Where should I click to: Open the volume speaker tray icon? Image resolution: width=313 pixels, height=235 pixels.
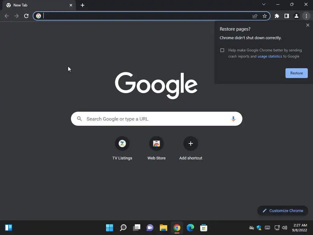pyautogui.click(x=285, y=228)
